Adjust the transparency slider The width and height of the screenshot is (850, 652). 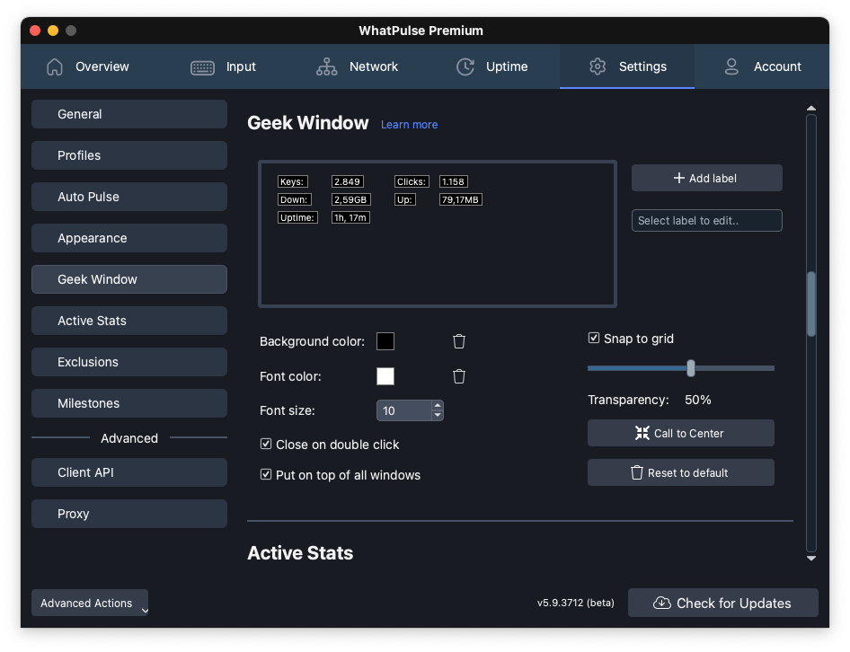690,368
